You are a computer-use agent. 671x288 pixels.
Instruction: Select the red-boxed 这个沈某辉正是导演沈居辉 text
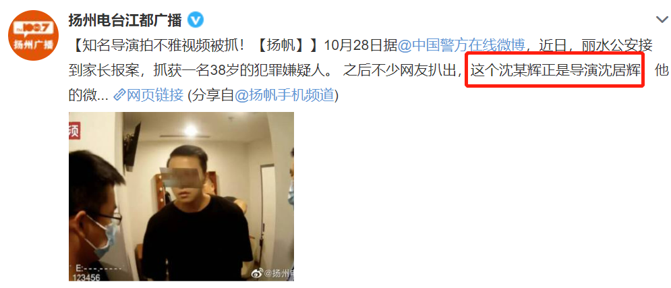pos(555,70)
